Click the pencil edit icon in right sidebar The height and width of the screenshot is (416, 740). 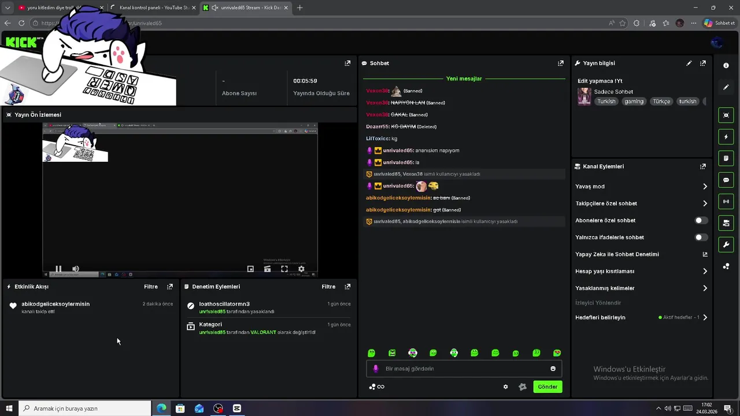click(x=726, y=87)
